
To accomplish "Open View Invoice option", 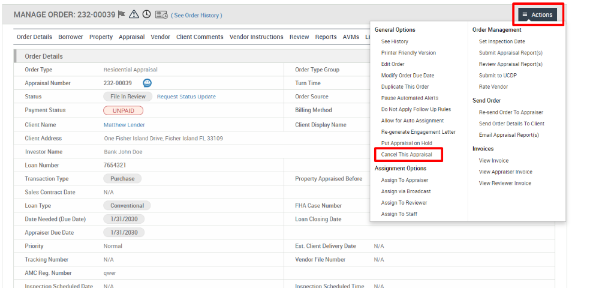I will (x=493, y=161).
